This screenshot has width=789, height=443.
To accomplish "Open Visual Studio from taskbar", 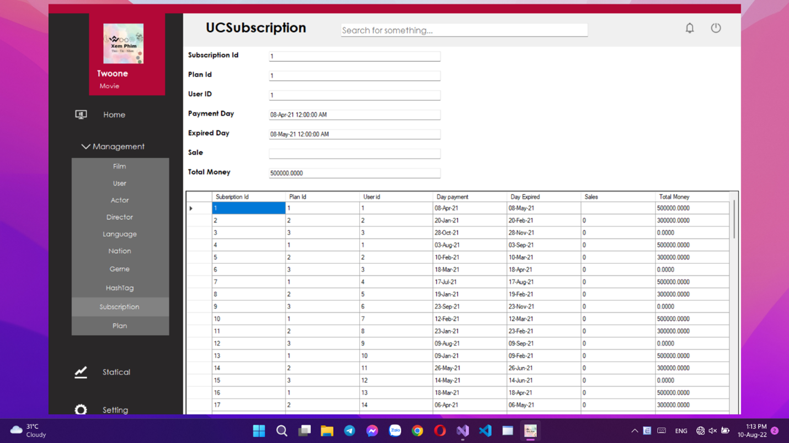I will click(462, 431).
